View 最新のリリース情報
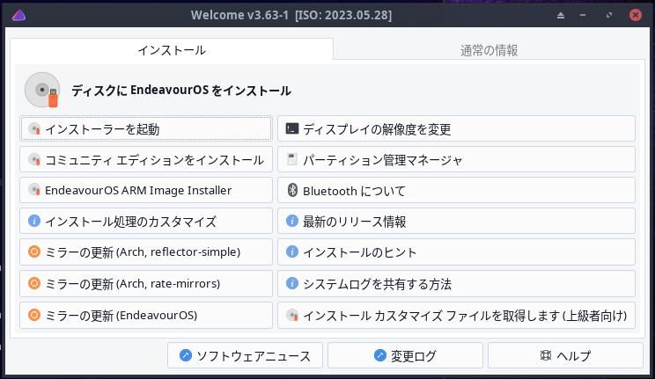 (x=456, y=221)
